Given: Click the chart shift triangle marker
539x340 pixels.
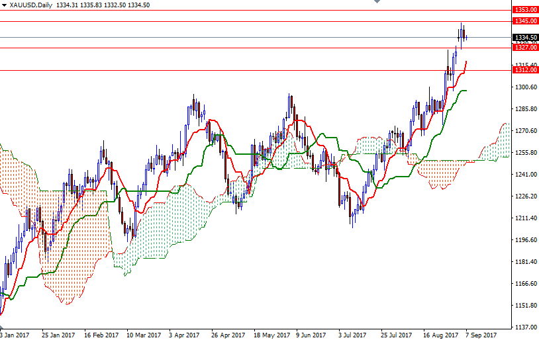Looking at the screenshot, I should tap(377, 3).
